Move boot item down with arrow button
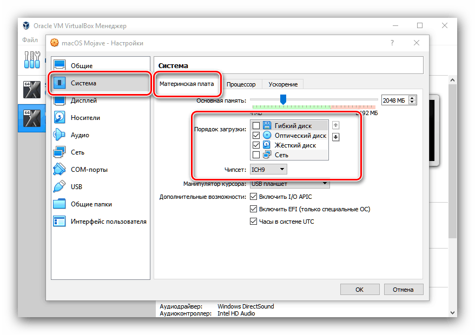Screen dimensions: 475x335 (x=335, y=137)
